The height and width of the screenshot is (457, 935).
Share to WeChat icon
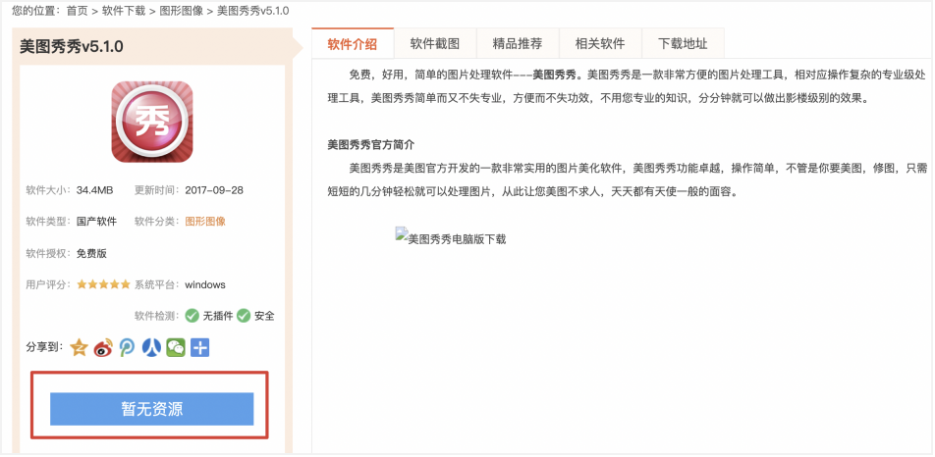click(176, 347)
